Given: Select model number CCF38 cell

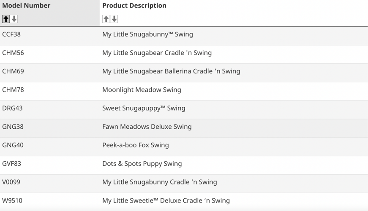Looking at the screenshot, I should point(11,34).
